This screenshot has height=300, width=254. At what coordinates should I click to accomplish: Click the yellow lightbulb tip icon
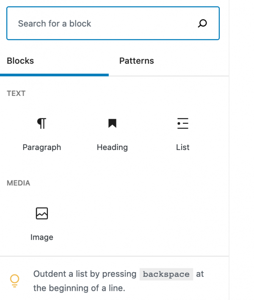coord(14,281)
